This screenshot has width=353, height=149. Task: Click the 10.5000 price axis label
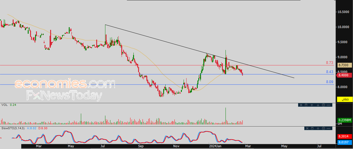[x=344, y=12]
